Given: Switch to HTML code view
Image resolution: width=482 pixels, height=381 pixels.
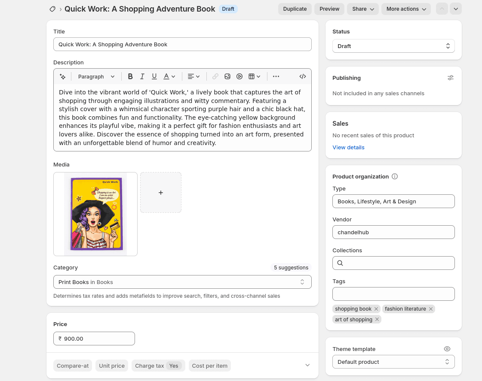Looking at the screenshot, I should 302,77.
